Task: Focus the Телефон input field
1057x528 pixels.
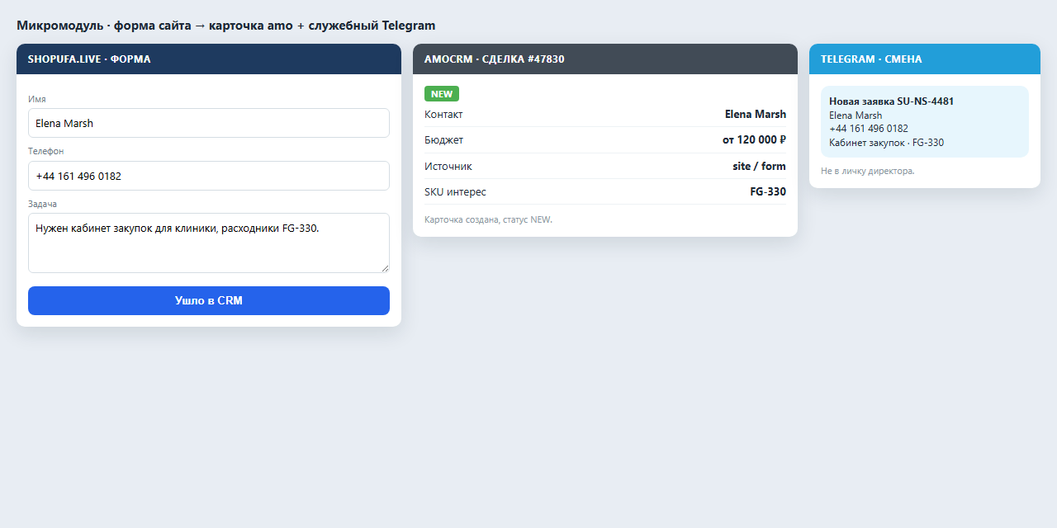Action: click(x=209, y=176)
